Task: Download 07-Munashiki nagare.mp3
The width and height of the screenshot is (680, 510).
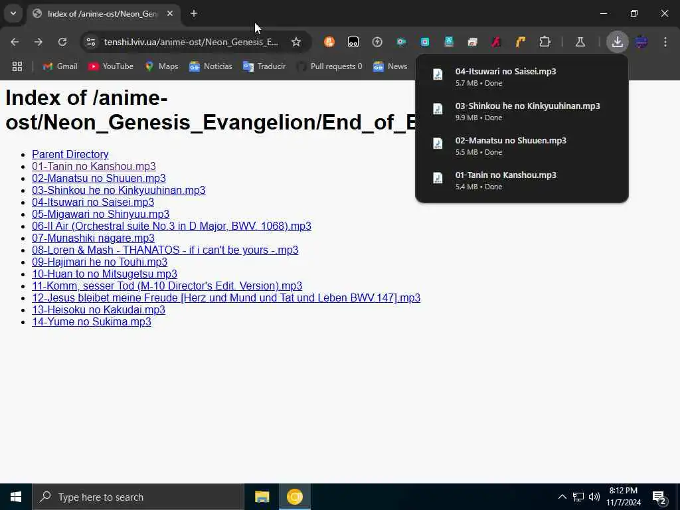Action: [x=93, y=238]
